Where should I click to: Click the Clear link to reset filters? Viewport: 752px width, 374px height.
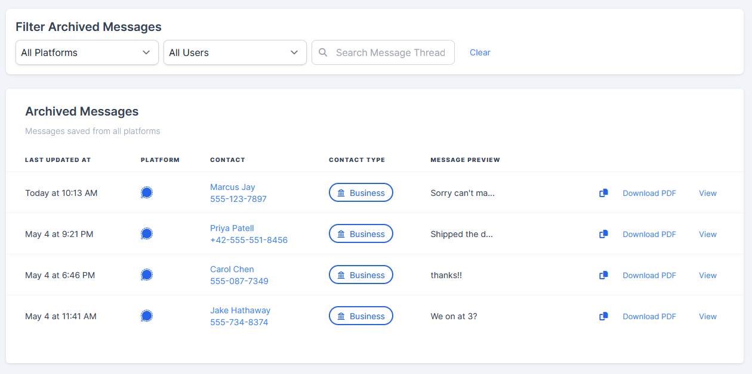click(480, 52)
